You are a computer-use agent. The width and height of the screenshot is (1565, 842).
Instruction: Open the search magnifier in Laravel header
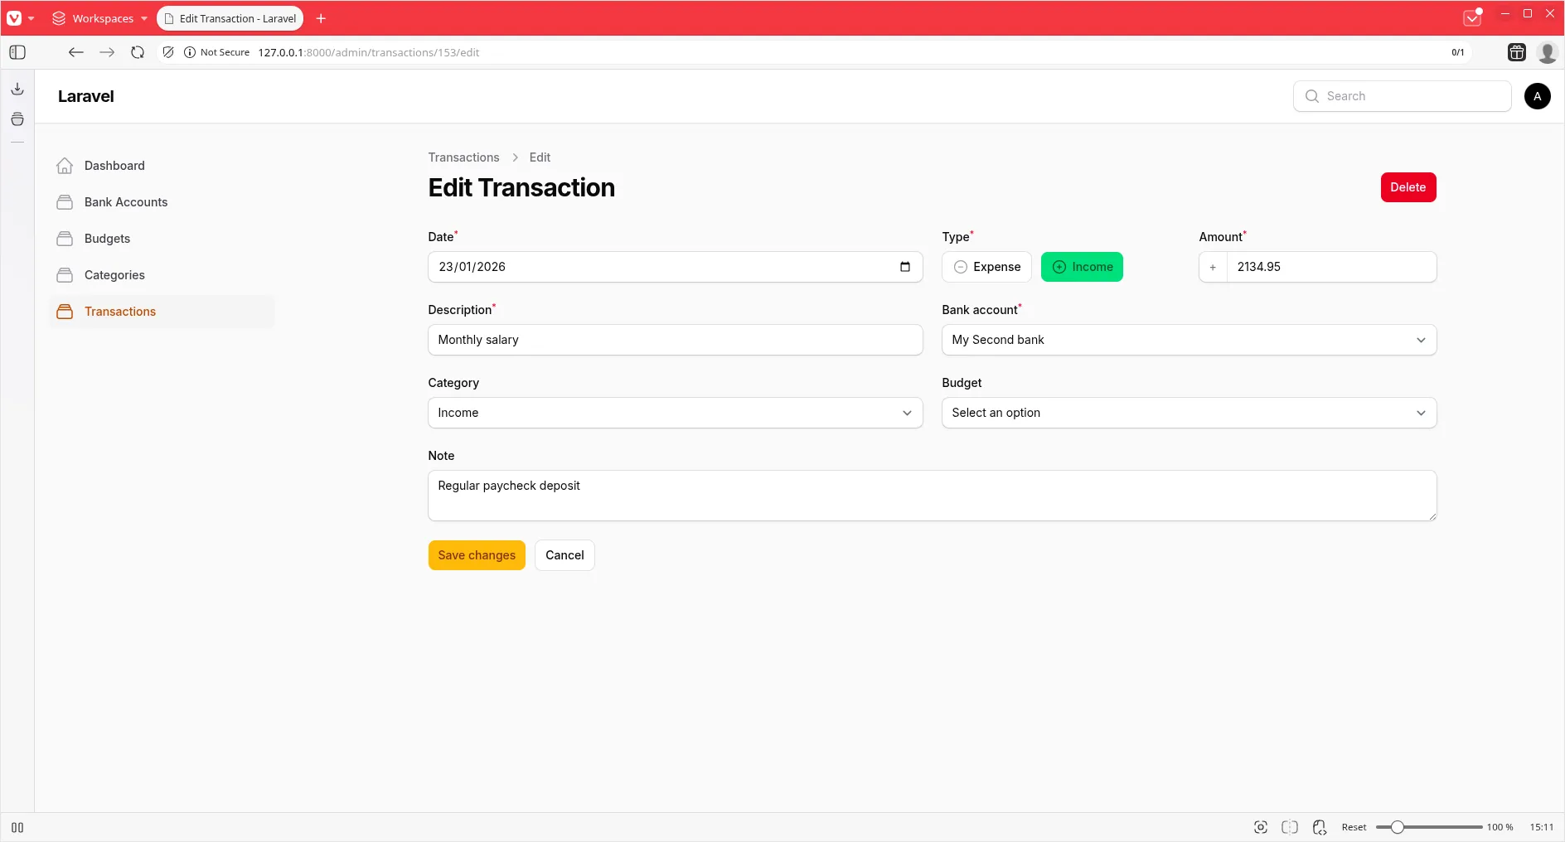coord(1312,95)
